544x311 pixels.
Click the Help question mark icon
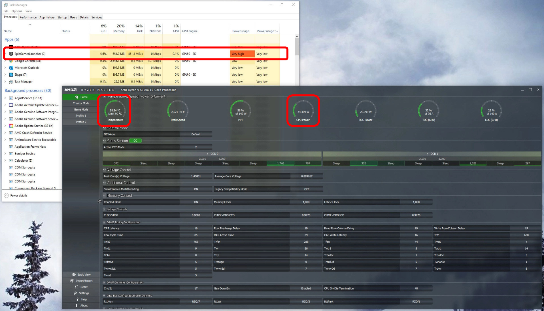tap(77, 299)
